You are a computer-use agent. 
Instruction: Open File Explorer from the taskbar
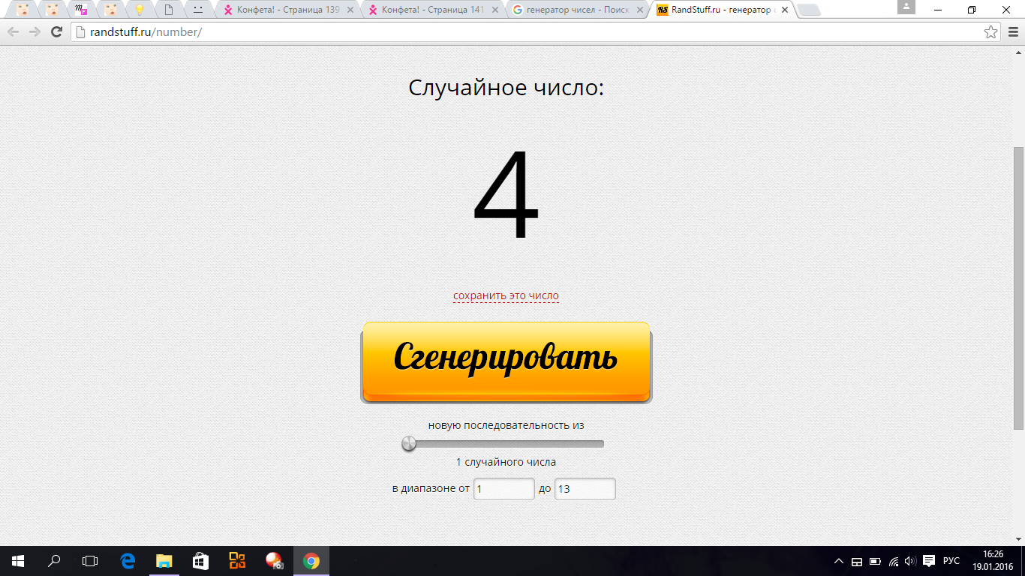pos(164,560)
